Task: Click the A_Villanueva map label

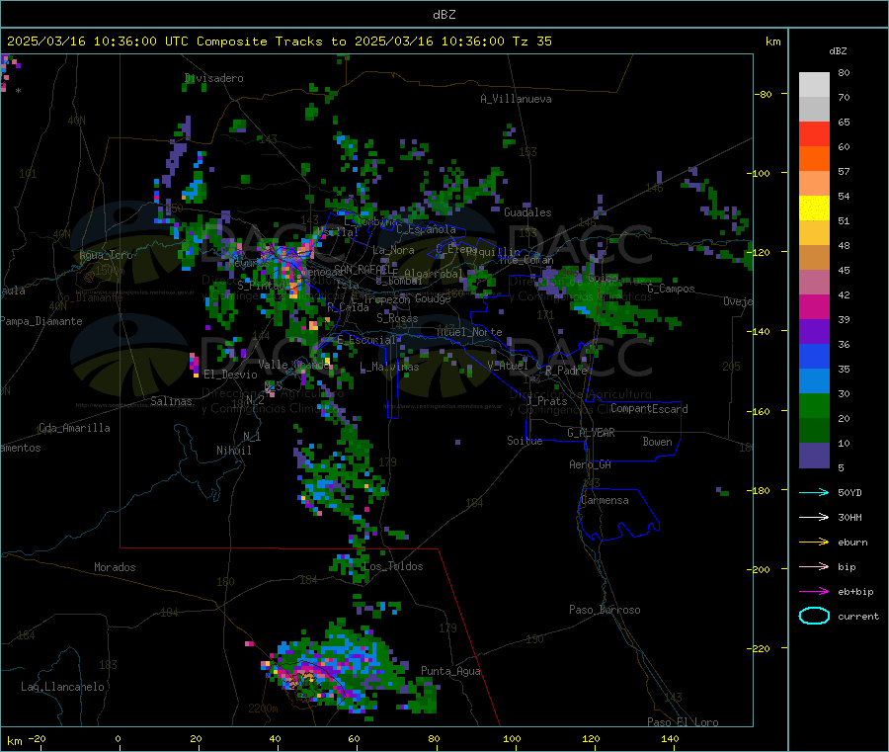Action: click(516, 99)
